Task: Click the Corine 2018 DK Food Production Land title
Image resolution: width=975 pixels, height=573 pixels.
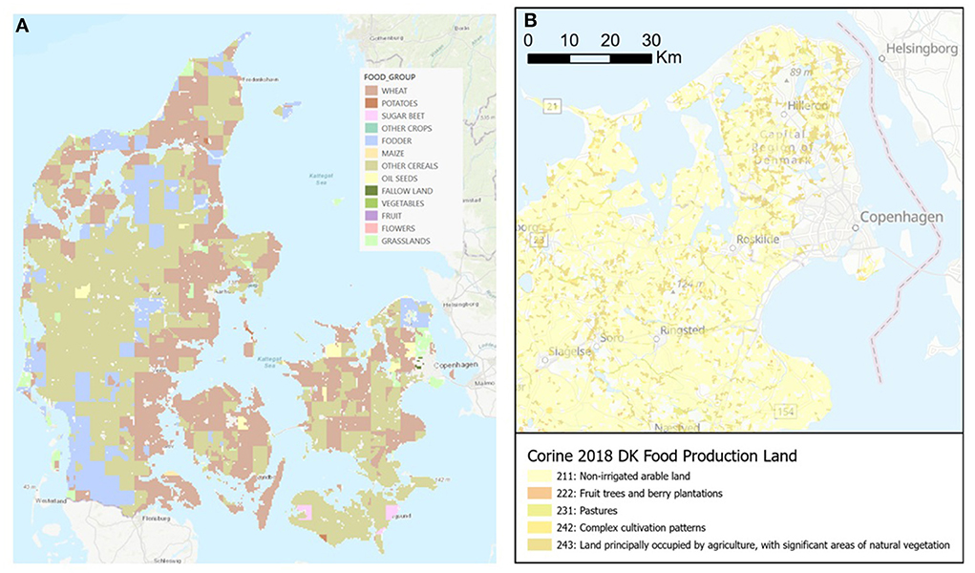Action: tap(662, 456)
